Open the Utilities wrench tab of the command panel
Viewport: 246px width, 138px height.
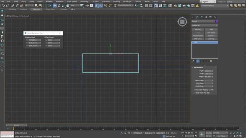(x=215, y=17)
